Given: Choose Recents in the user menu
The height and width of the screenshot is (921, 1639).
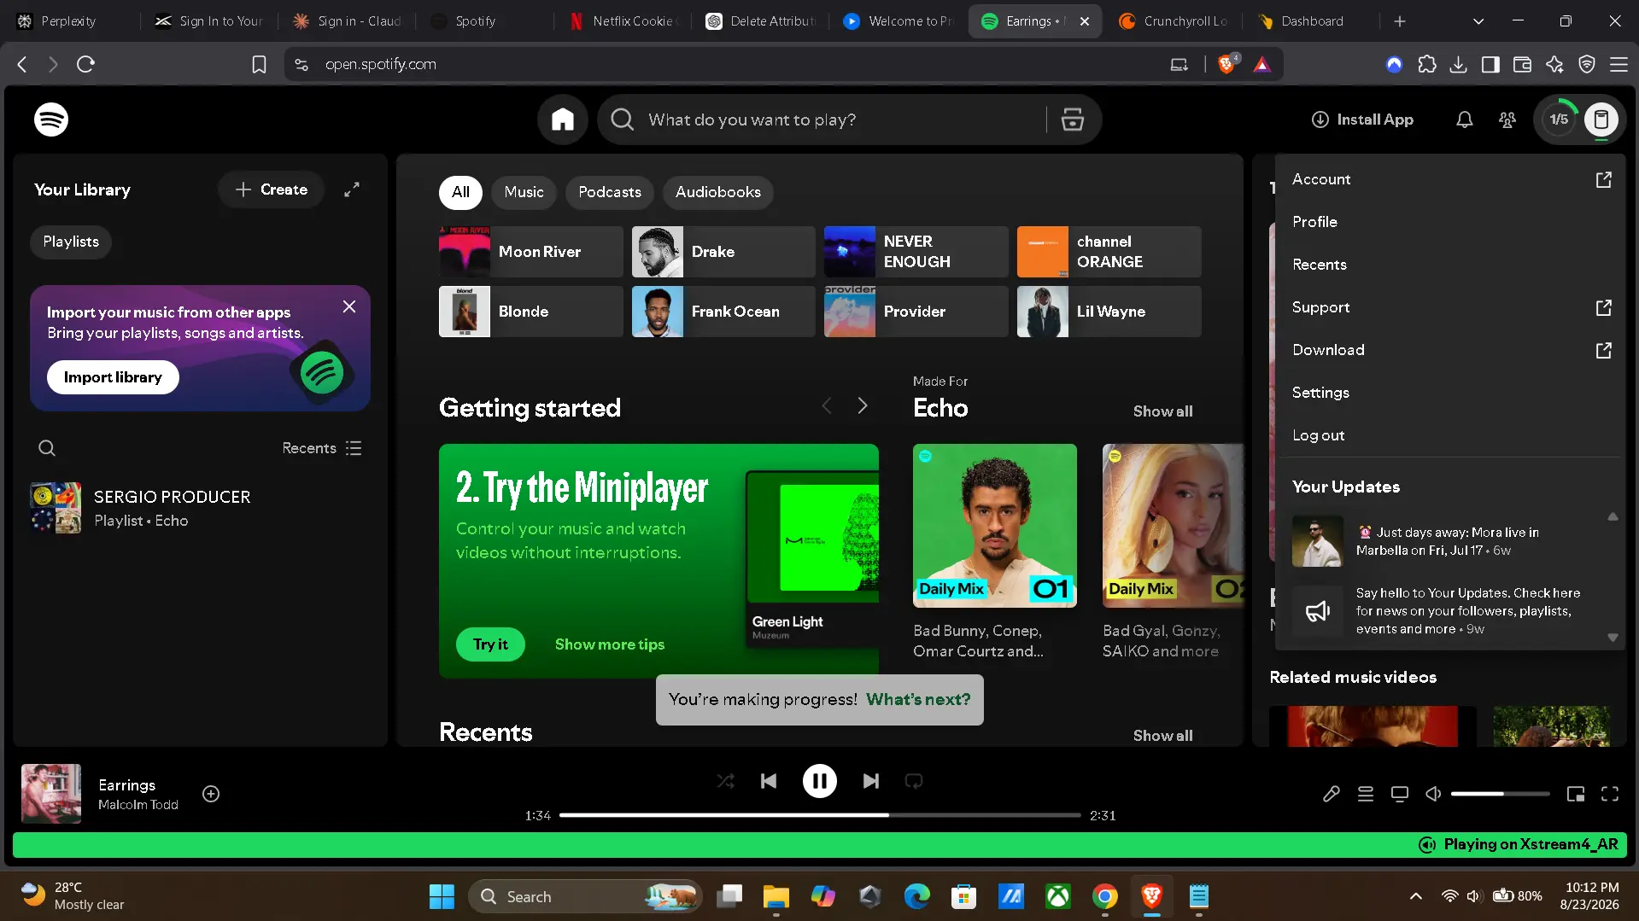Looking at the screenshot, I should [x=1451, y=265].
